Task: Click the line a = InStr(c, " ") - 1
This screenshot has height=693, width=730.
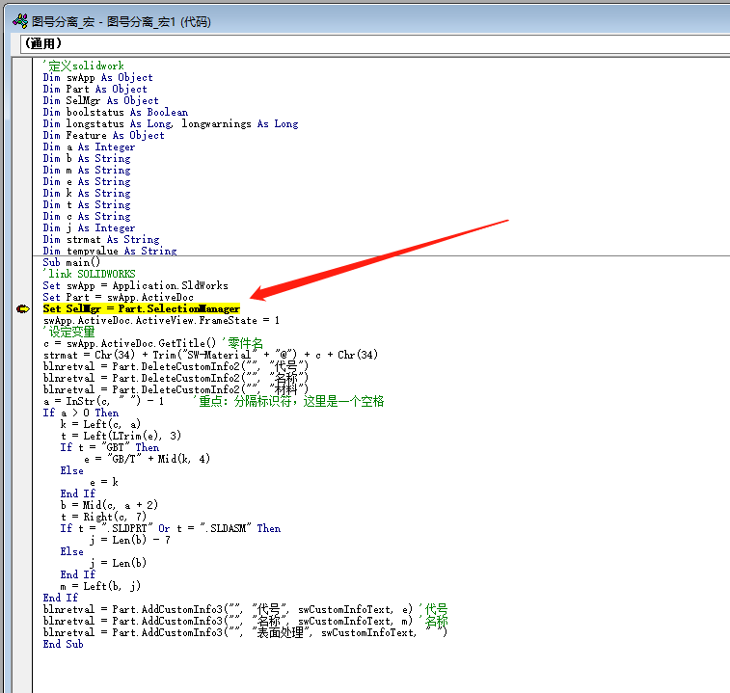Action: pos(104,401)
